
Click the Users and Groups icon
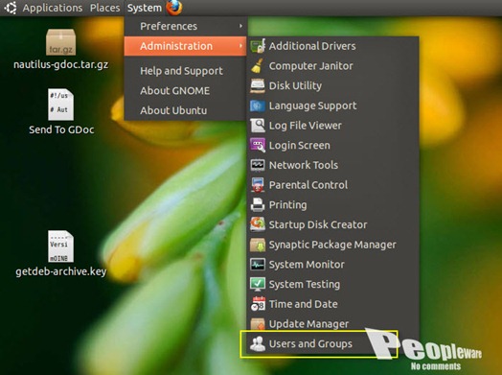pyautogui.click(x=258, y=343)
